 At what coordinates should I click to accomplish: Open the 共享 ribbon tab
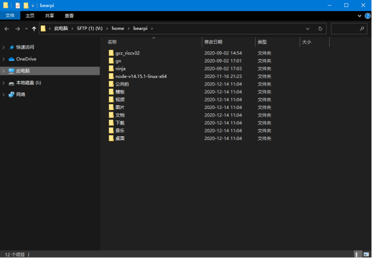point(50,15)
